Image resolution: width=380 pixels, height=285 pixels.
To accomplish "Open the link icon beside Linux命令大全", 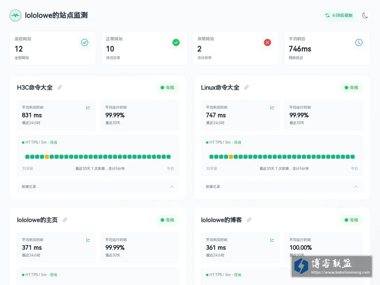I will point(246,88).
